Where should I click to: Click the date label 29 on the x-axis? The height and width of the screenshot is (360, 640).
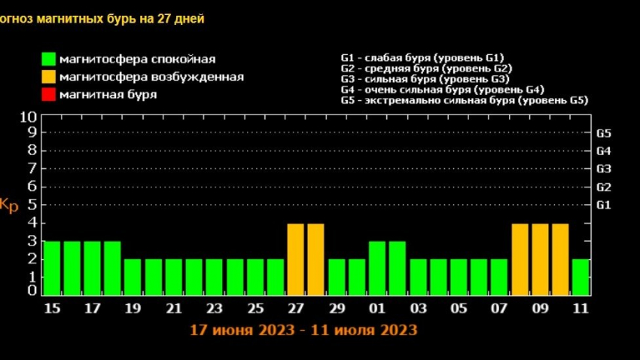[x=337, y=308]
